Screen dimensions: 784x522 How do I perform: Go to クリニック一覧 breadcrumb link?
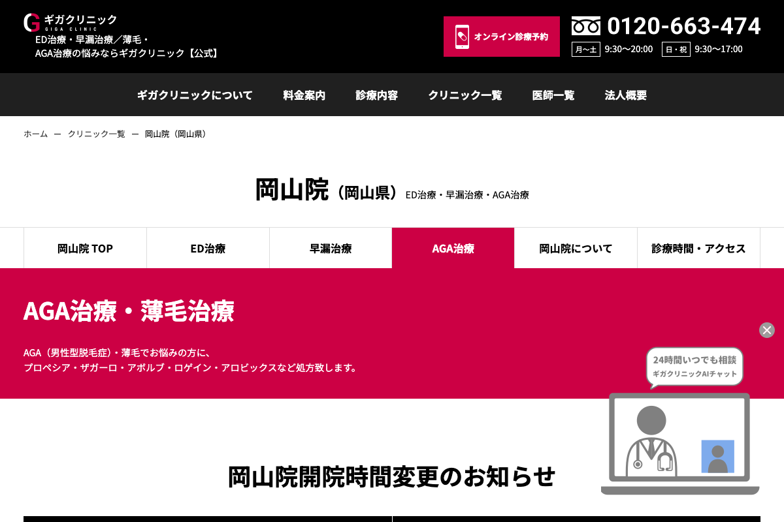pyautogui.click(x=97, y=134)
